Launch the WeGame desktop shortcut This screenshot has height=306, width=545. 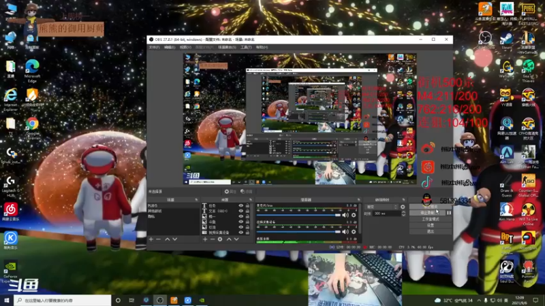click(506, 69)
